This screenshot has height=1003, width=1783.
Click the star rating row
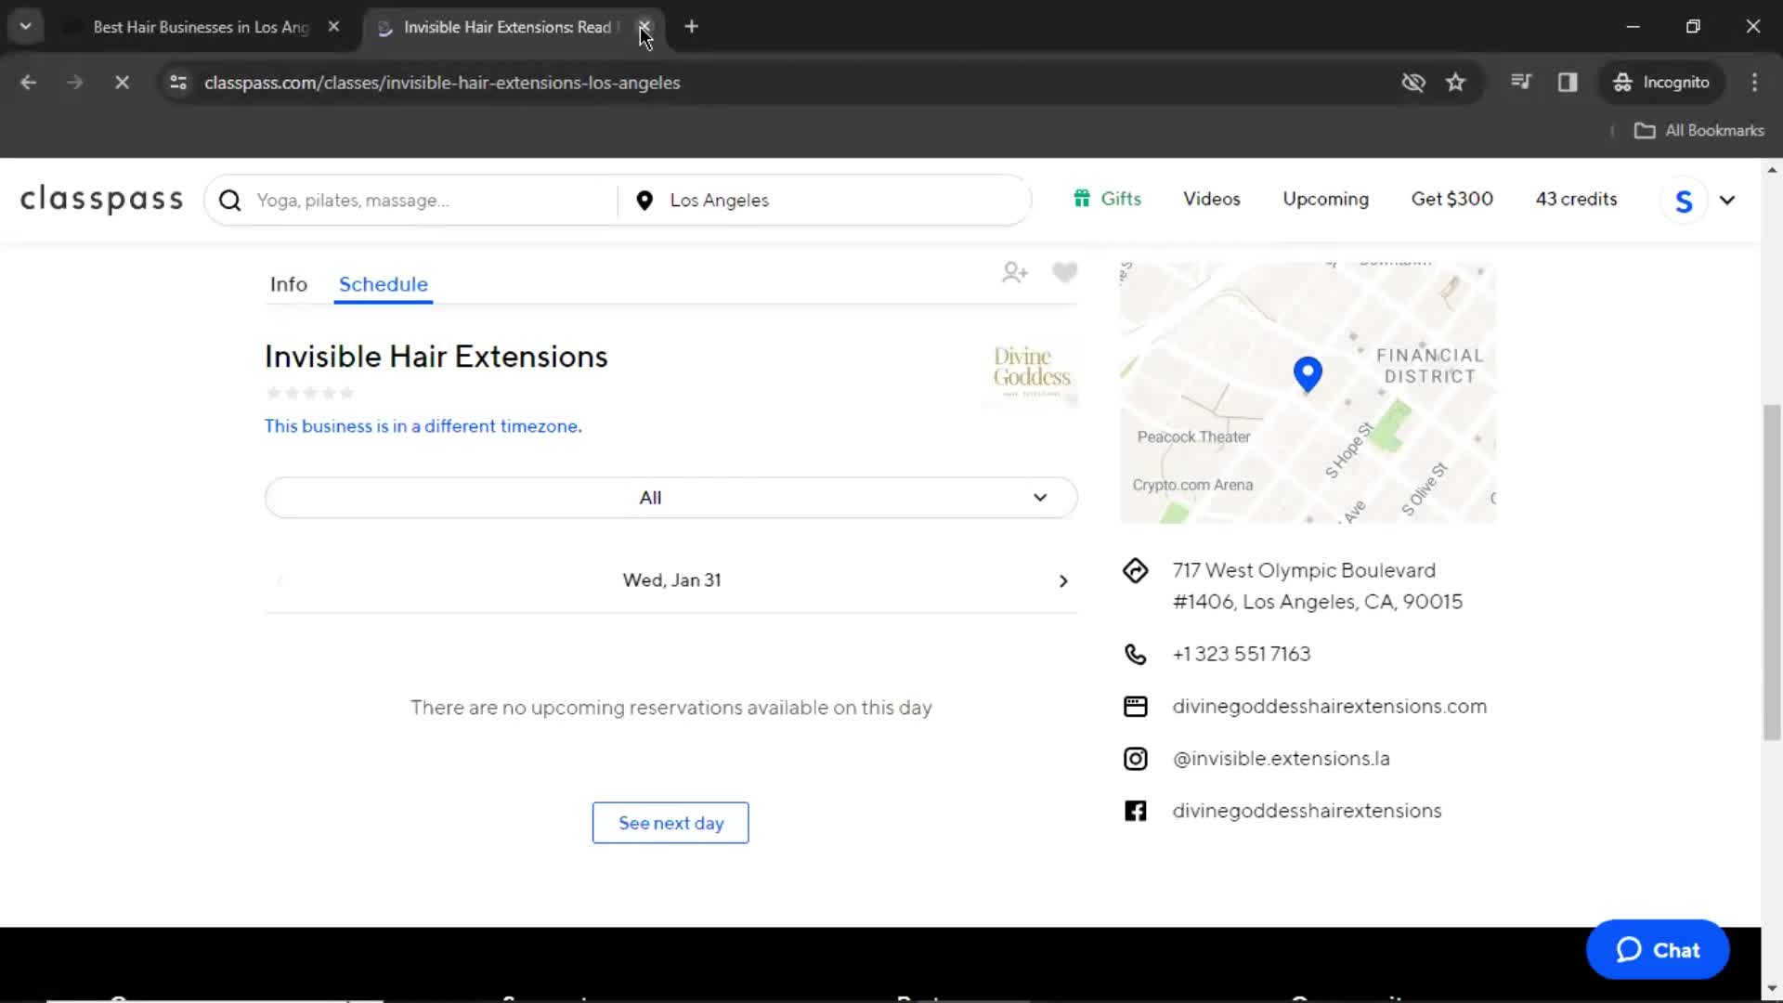click(310, 393)
